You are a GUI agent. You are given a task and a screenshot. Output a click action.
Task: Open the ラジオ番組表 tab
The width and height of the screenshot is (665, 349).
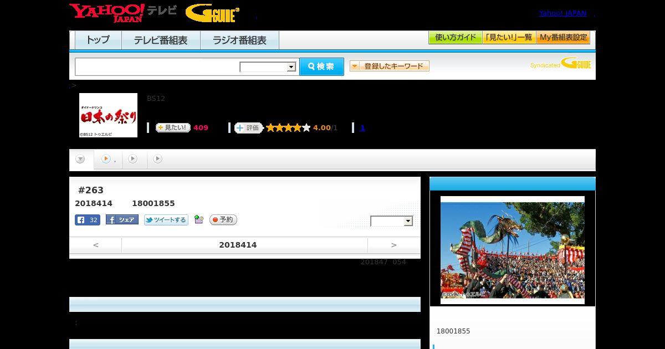[239, 40]
